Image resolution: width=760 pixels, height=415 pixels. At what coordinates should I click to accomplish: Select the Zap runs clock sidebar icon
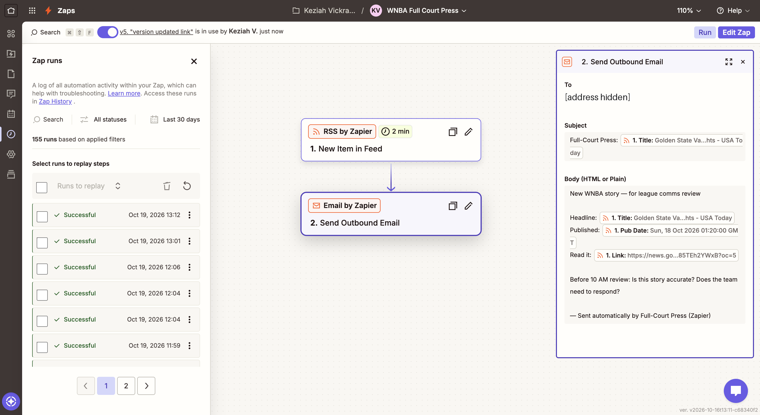pyautogui.click(x=11, y=134)
